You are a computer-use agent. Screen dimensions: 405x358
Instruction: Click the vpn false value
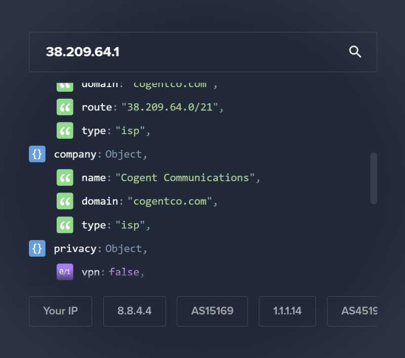124,272
